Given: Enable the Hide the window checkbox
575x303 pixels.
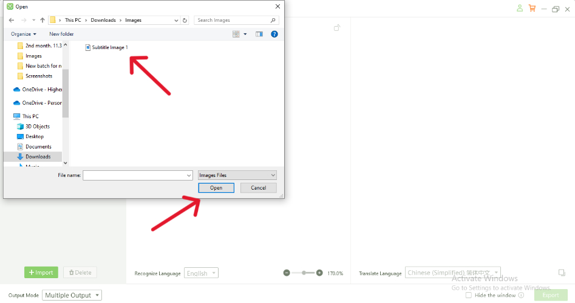Looking at the screenshot, I should point(468,295).
